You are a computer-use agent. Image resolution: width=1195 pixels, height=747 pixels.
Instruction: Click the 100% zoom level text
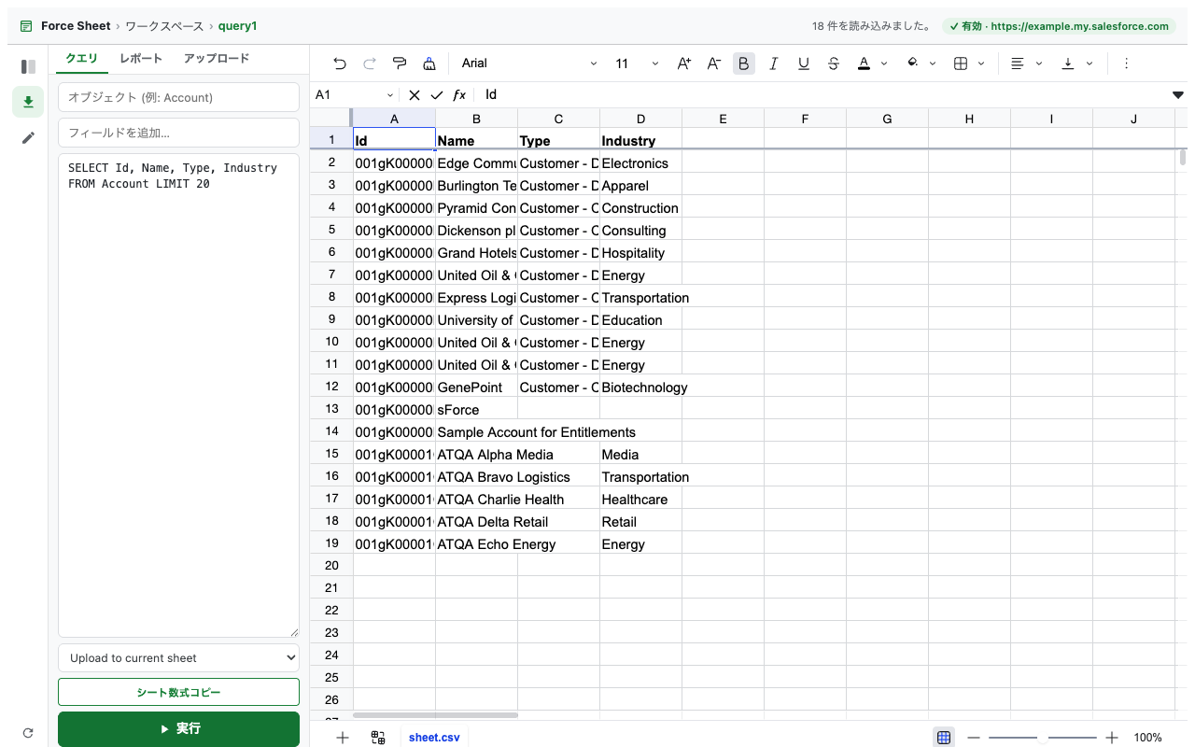(x=1147, y=738)
